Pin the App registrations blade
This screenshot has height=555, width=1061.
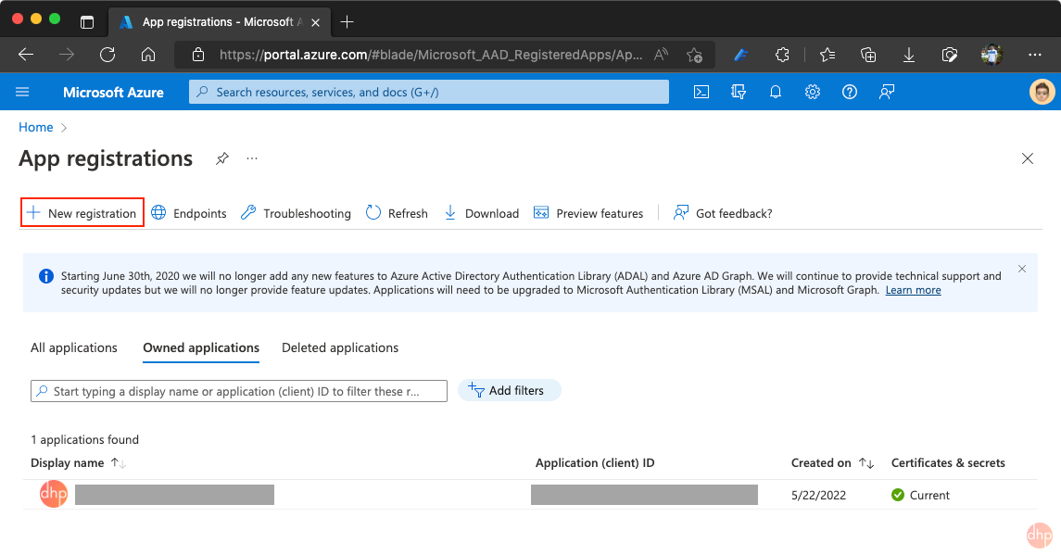point(222,158)
